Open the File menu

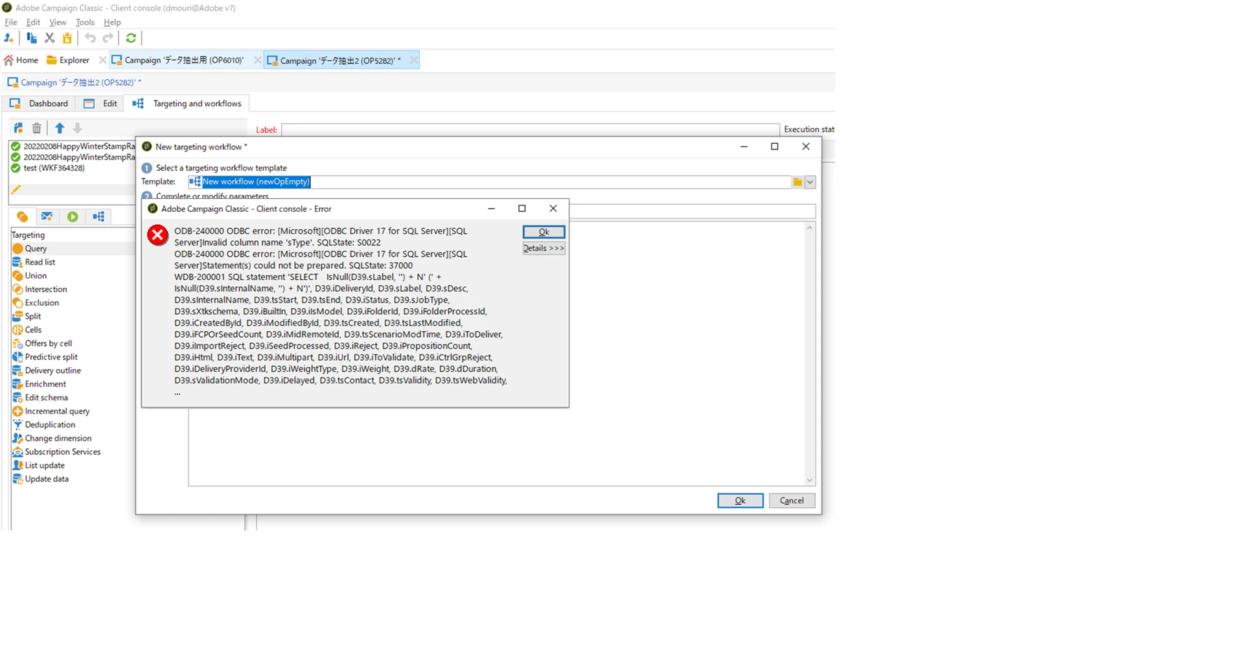pyautogui.click(x=11, y=22)
